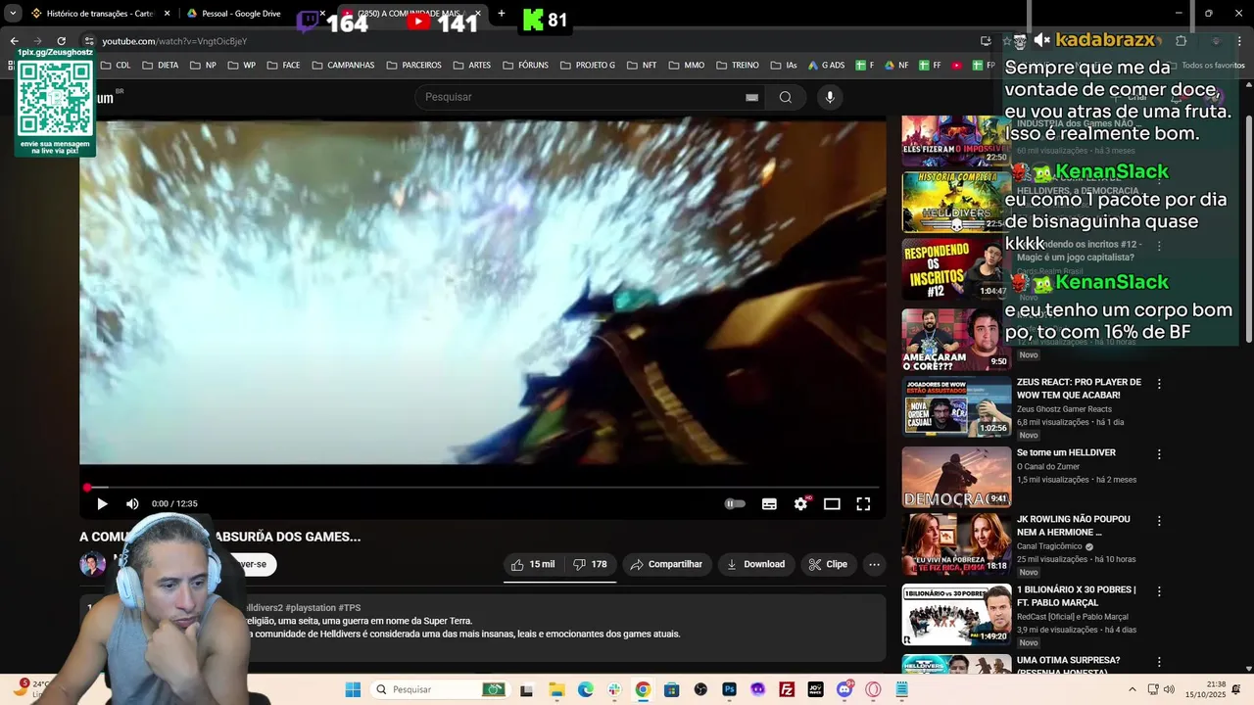Open Microsoft Store from taskbar
This screenshot has height=705, width=1254.
pos(671,690)
